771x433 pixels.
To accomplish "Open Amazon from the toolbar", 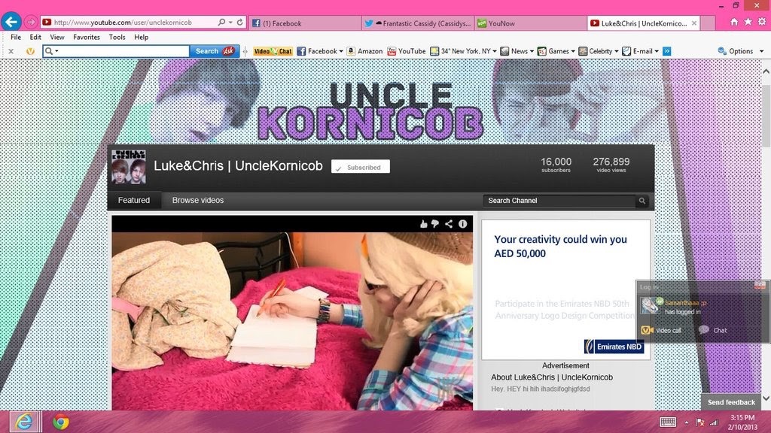I will click(364, 51).
